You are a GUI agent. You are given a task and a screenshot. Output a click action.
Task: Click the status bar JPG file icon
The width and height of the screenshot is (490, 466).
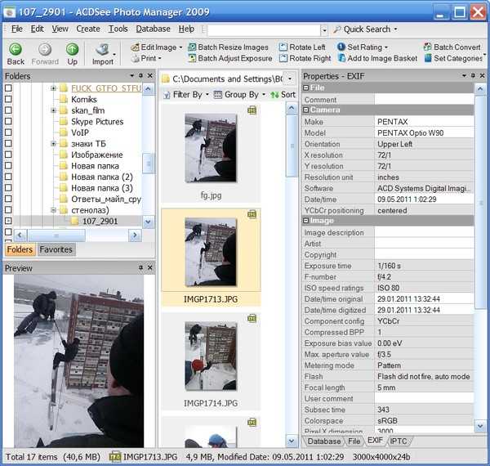(x=114, y=457)
